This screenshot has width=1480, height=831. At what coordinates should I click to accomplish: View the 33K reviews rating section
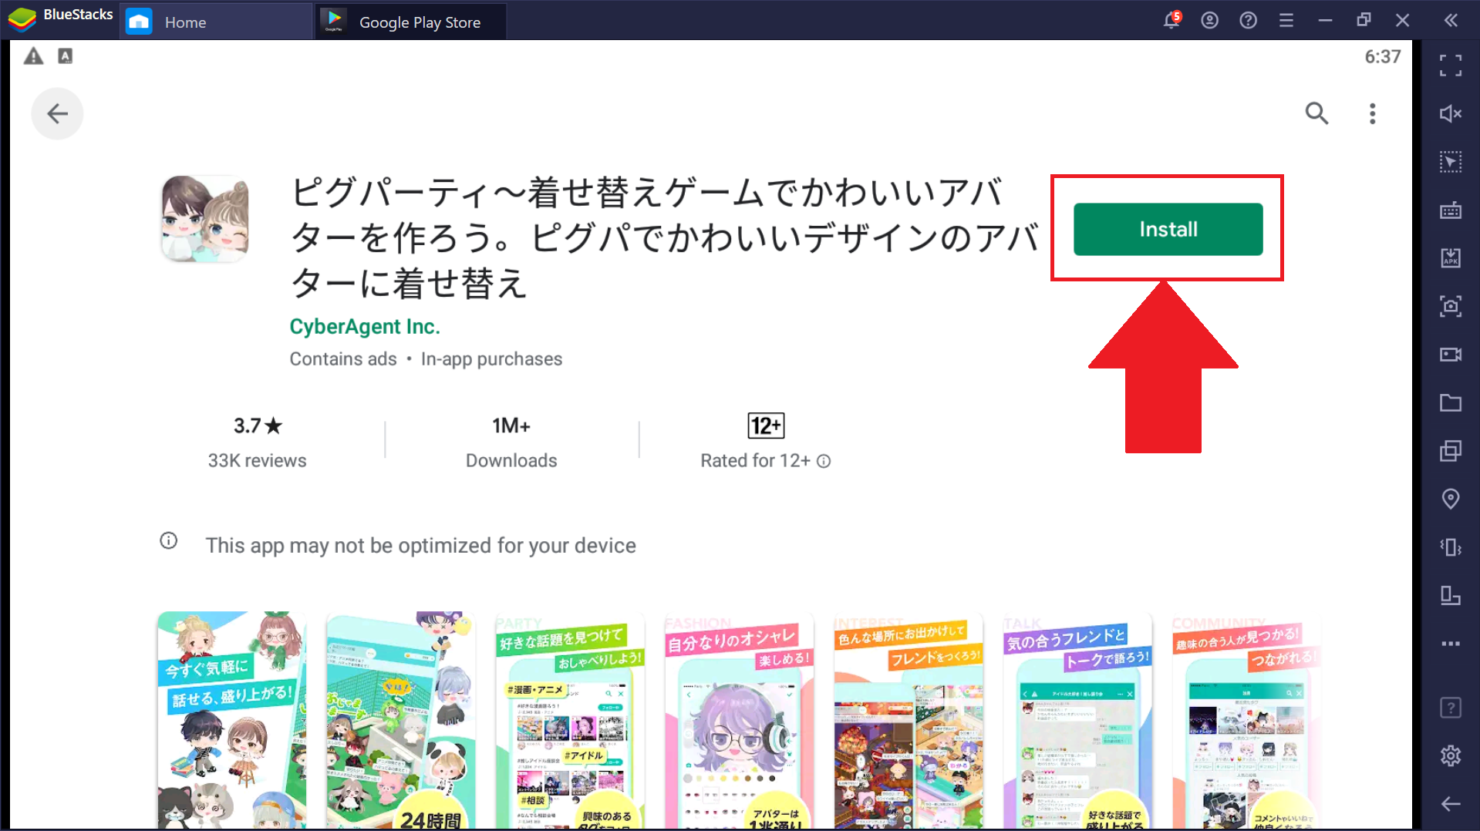point(258,442)
